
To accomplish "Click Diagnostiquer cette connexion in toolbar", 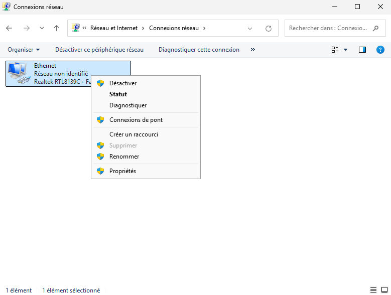I will click(x=199, y=50).
